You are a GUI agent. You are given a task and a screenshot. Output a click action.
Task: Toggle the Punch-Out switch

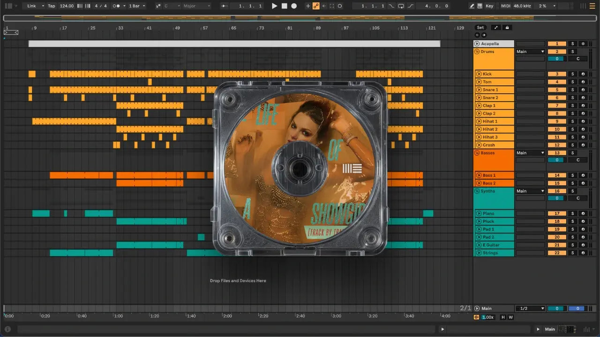411,6
